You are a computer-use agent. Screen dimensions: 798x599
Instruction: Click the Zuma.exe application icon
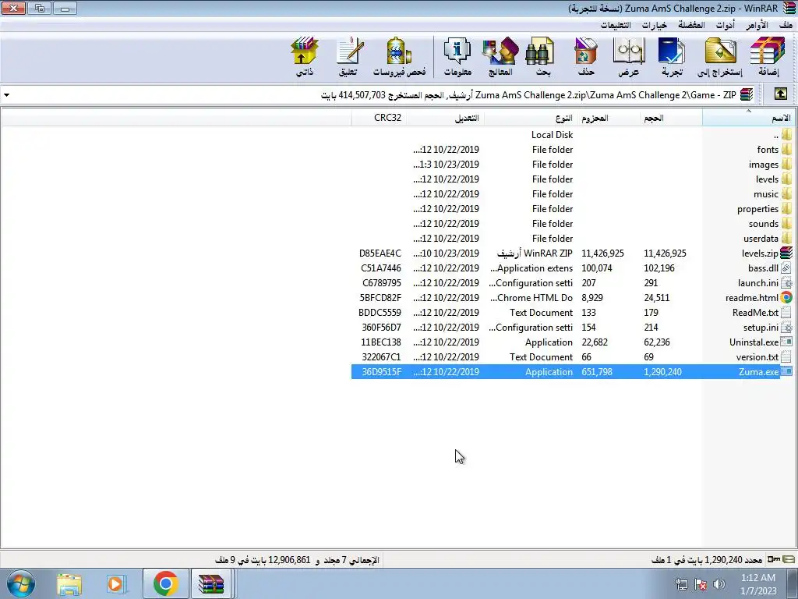(x=787, y=371)
